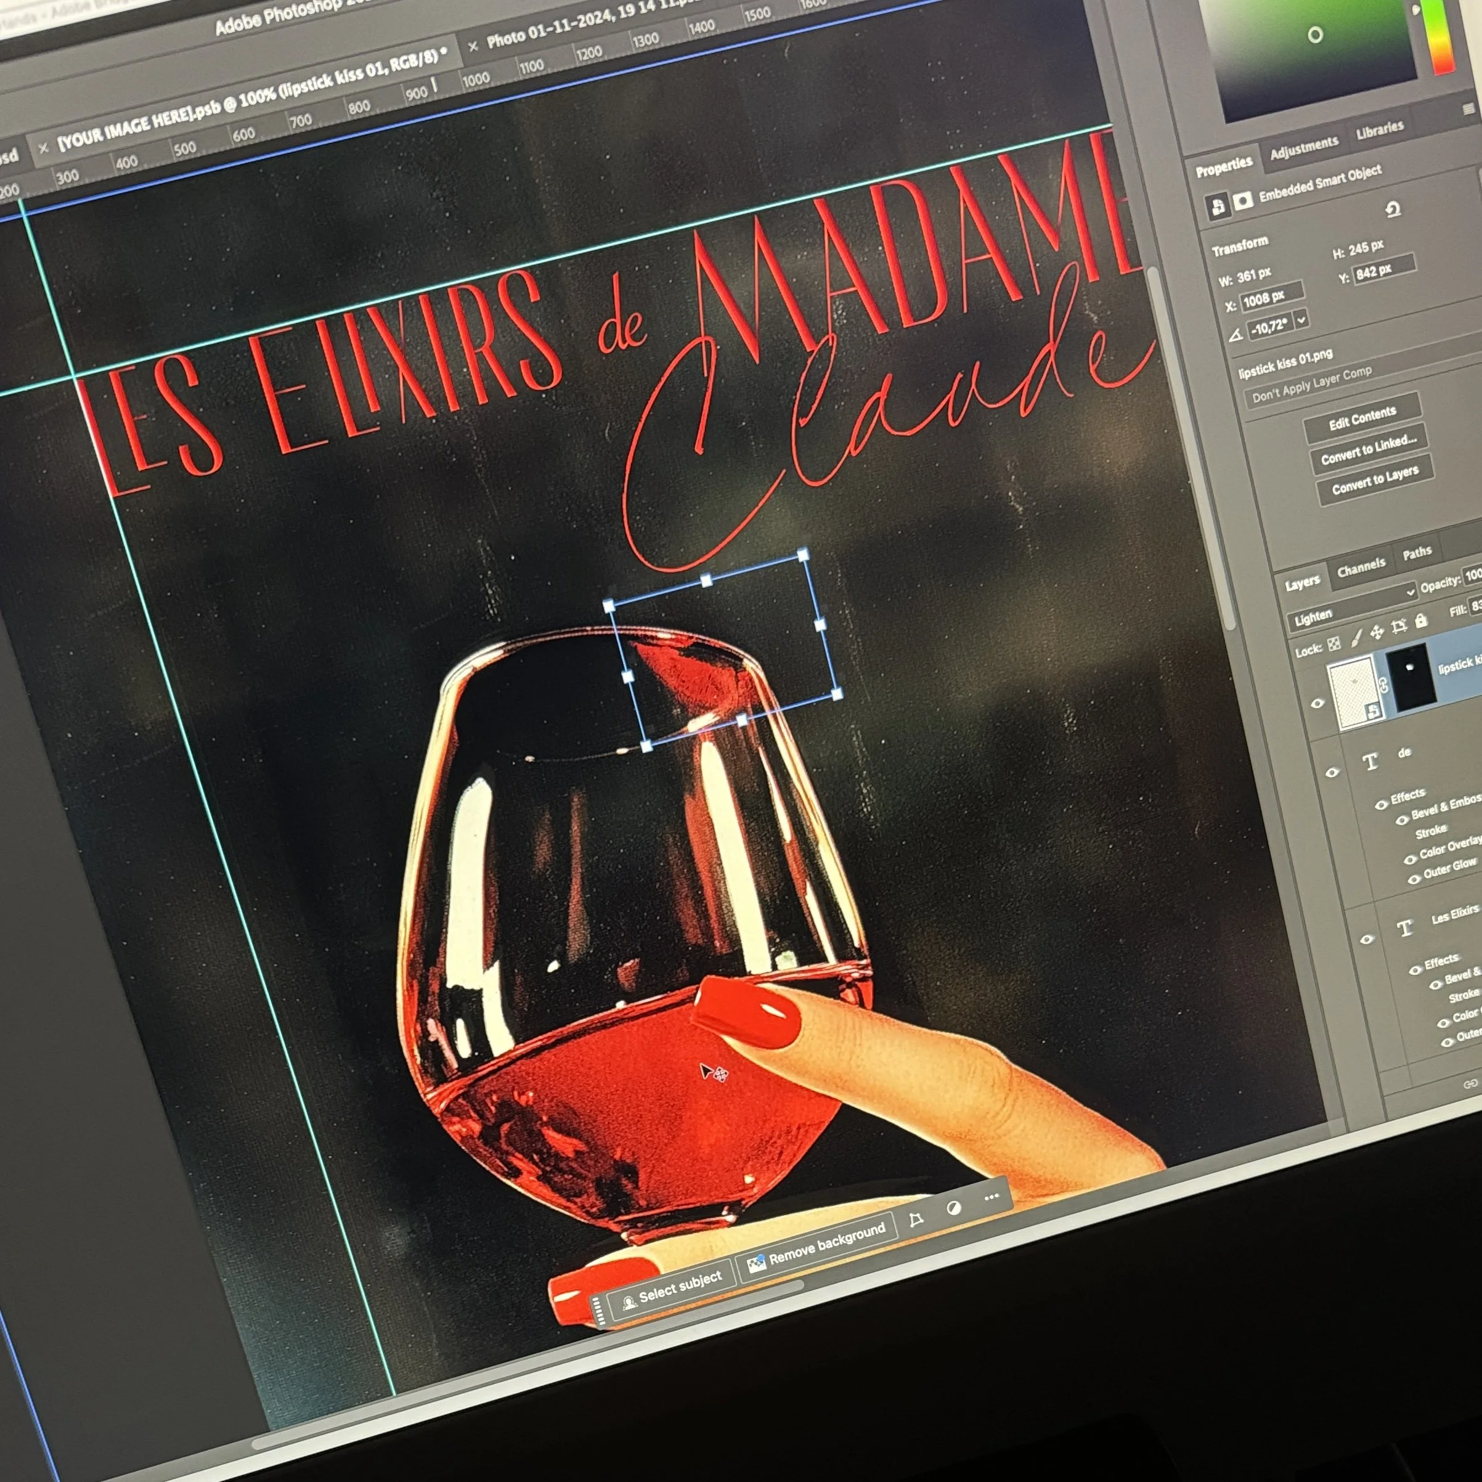
Task: Click the reset transform icon in Properties
Action: [x=1393, y=209]
